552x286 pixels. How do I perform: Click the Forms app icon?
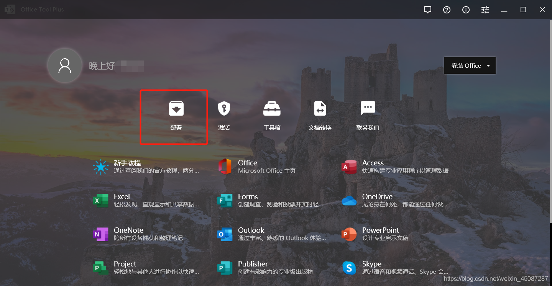(x=225, y=201)
